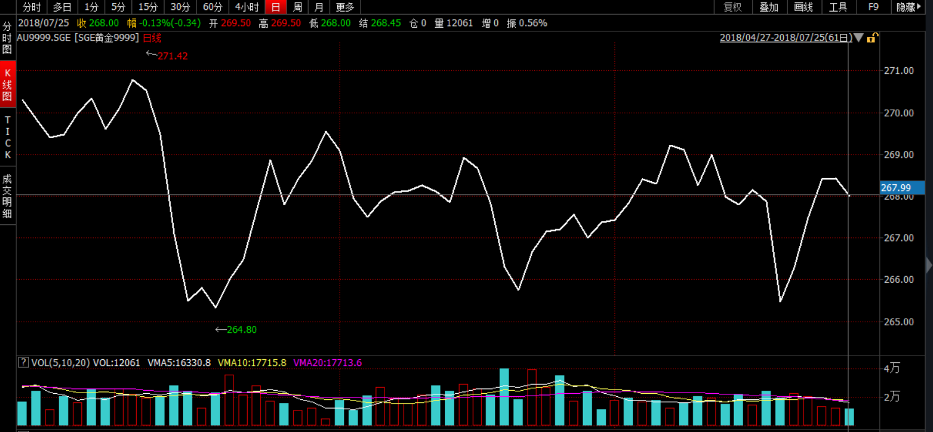Select the 60分 chart period
Viewport: 933px width, 432px height.
pos(212,7)
